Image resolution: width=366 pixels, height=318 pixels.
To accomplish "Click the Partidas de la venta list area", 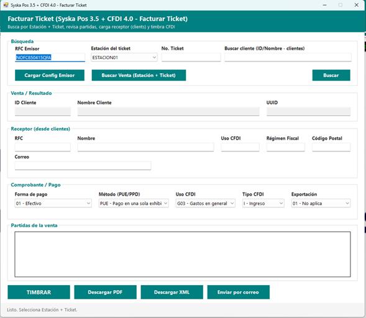I will (x=183, y=254).
